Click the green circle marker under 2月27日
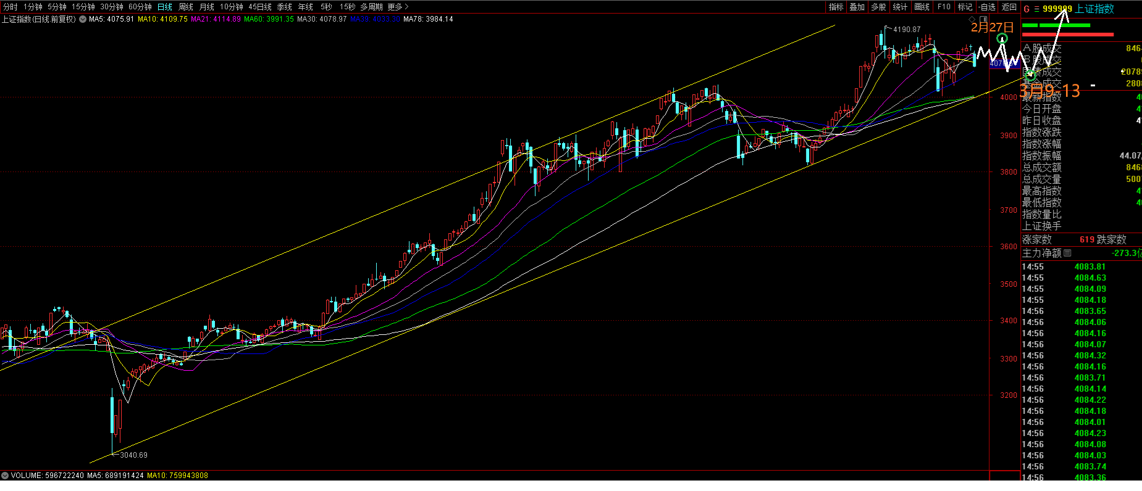This screenshot has width=1142, height=491. pos(1002,39)
